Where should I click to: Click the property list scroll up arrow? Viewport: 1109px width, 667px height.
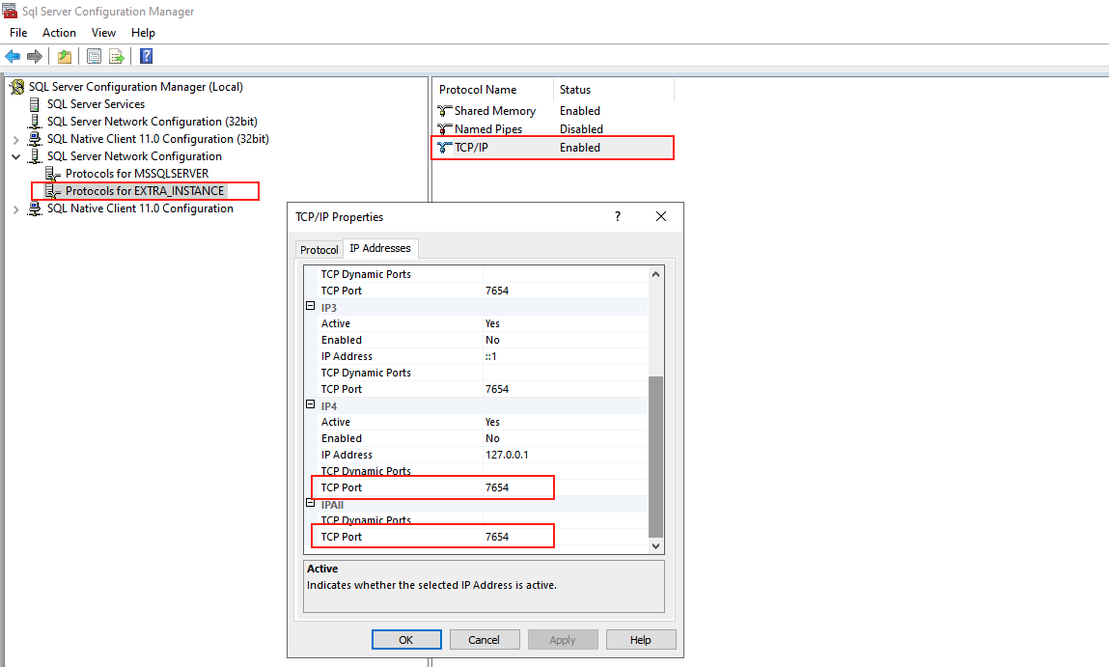pyautogui.click(x=655, y=274)
